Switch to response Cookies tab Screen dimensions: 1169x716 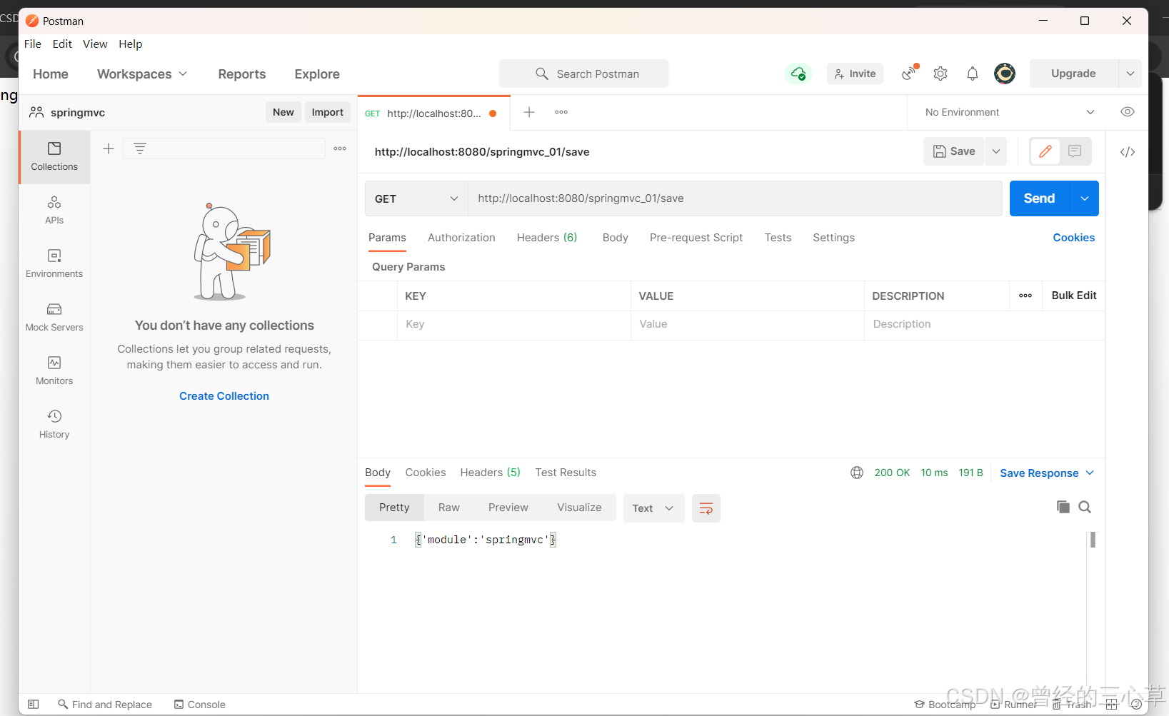[x=426, y=473]
